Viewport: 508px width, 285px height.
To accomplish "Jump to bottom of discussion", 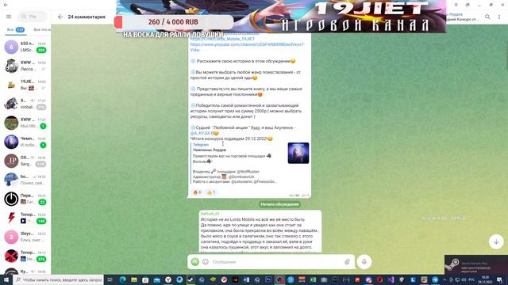I will tap(496, 241).
